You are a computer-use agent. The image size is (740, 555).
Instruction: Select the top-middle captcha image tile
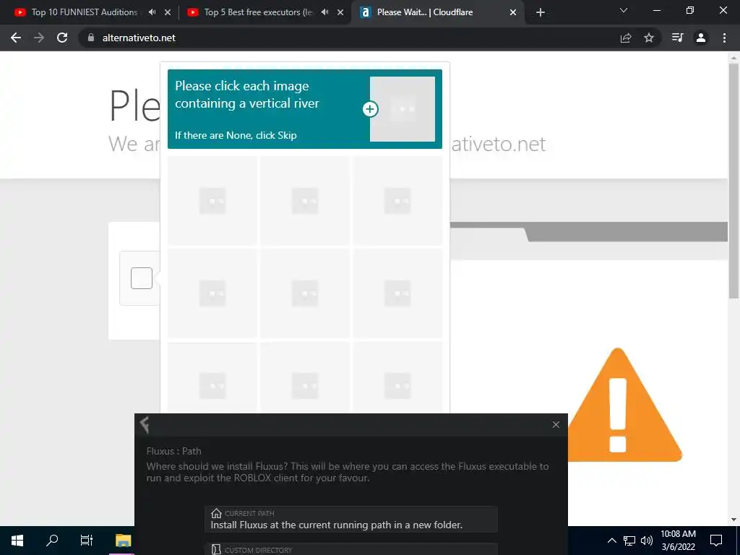click(x=305, y=201)
